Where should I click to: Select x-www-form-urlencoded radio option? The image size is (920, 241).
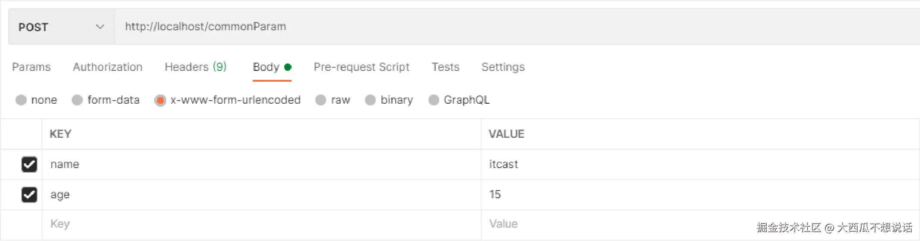[x=160, y=100]
